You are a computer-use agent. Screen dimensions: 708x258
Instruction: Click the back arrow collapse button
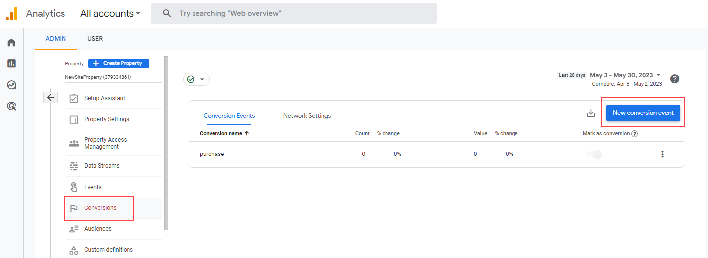[50, 98]
